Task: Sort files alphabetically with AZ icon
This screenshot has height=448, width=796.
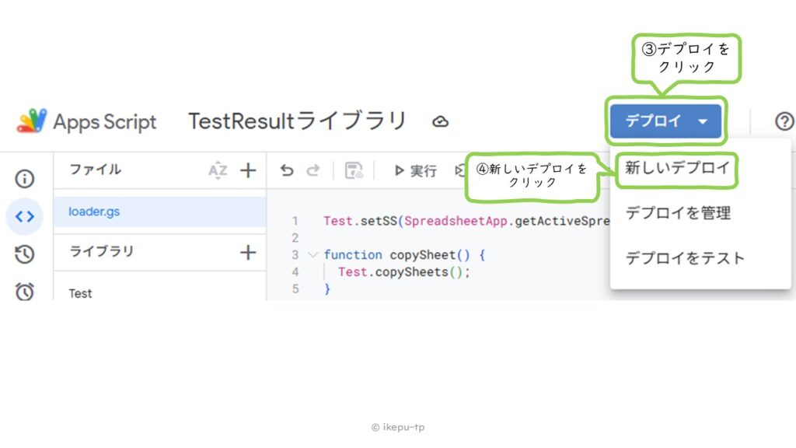Action: click(x=218, y=170)
